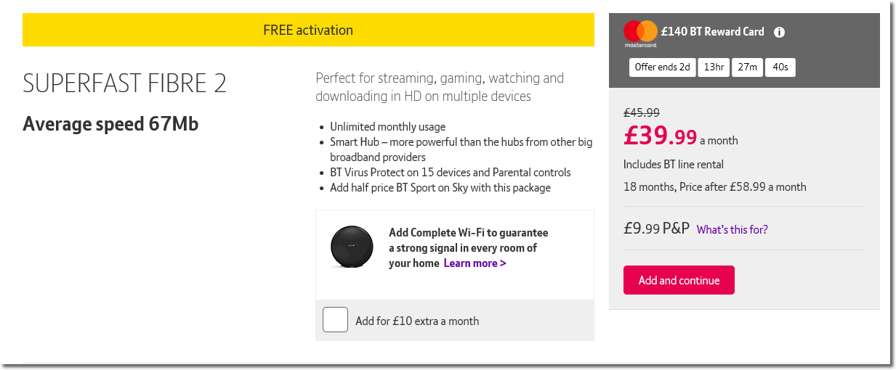Screen dimensions: 896x370
Task: Click the 40s countdown box
Action: tap(780, 67)
